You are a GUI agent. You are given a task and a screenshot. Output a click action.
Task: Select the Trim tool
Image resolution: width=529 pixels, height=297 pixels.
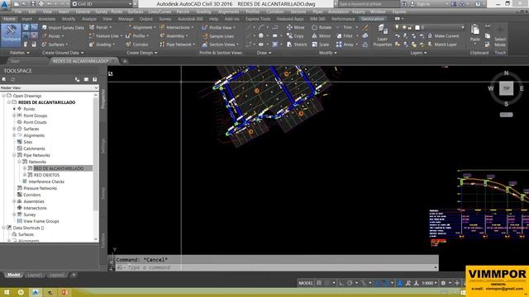pos(345,27)
